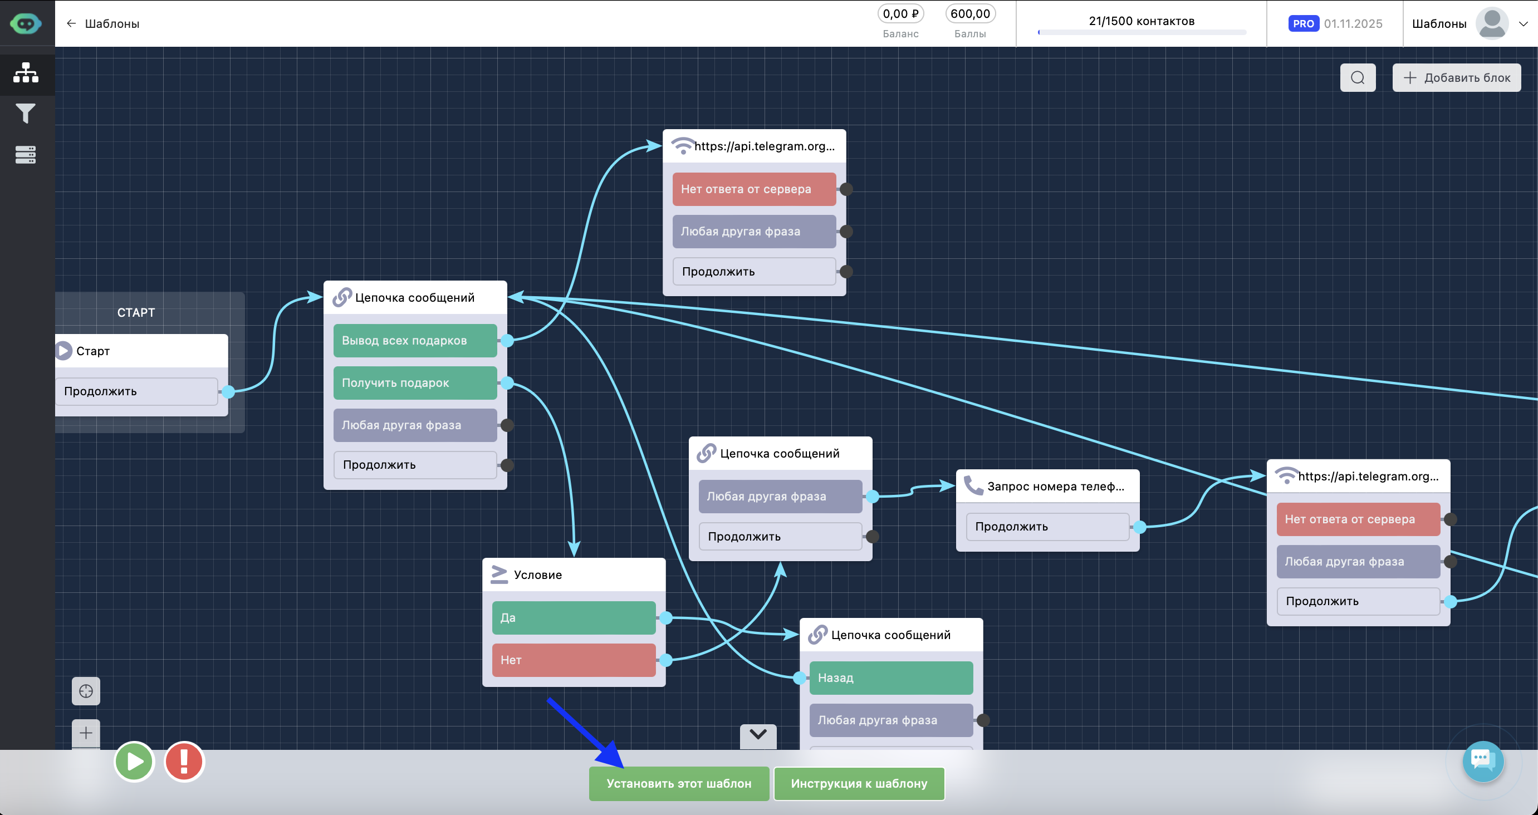This screenshot has width=1538, height=815.
Task: Click the robot logo icon
Action: point(26,24)
